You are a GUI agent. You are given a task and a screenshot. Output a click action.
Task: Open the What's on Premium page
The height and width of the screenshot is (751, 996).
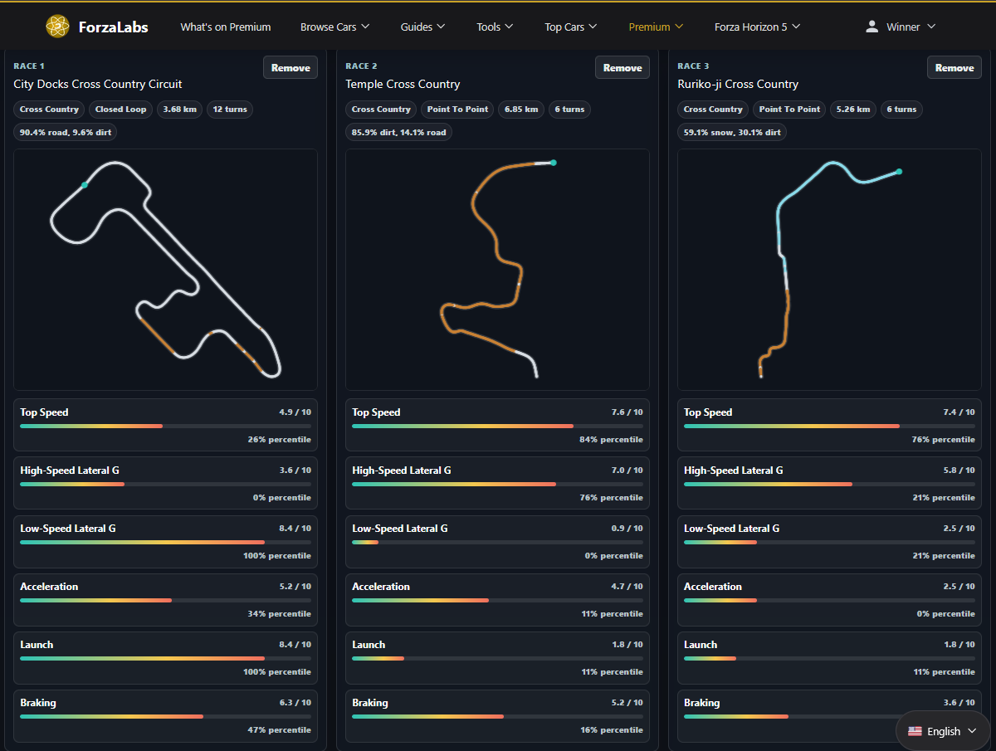pyautogui.click(x=226, y=27)
